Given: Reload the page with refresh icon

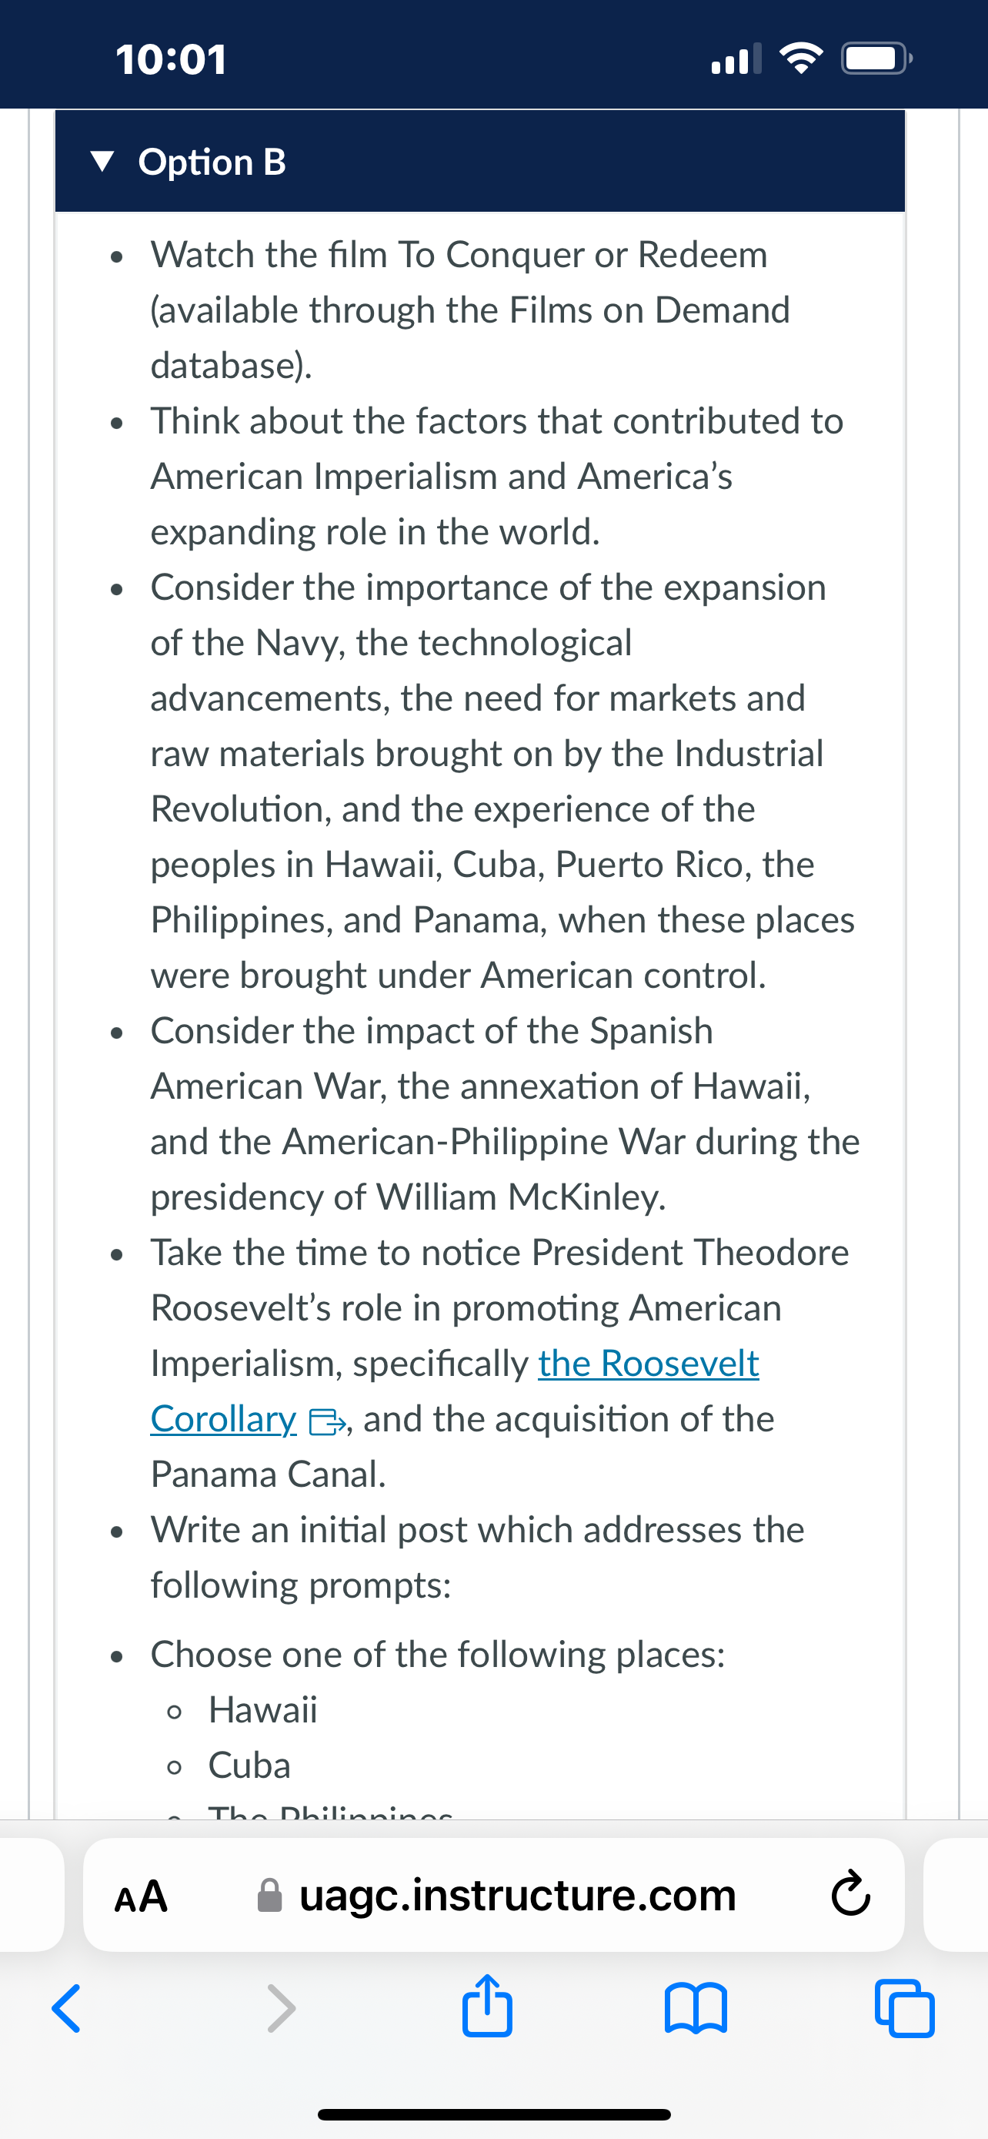Looking at the screenshot, I should (850, 1894).
